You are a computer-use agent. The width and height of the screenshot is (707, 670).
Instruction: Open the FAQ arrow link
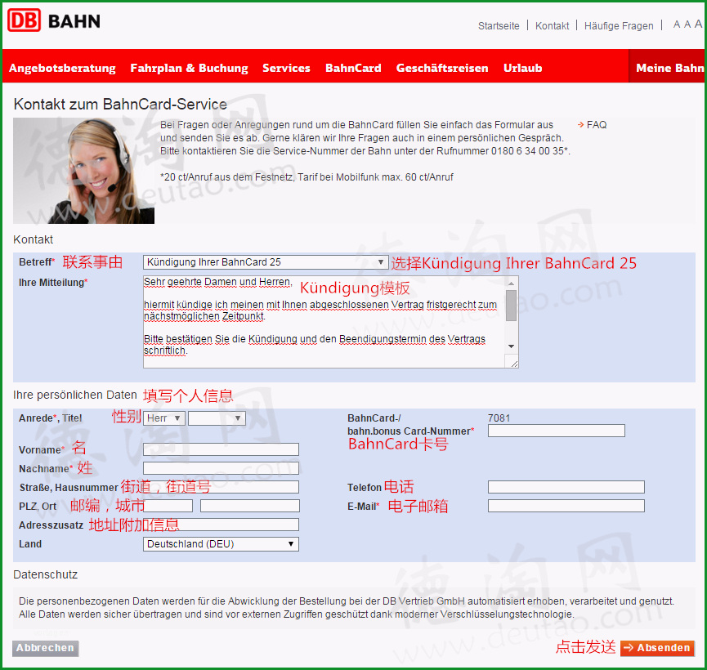593,125
